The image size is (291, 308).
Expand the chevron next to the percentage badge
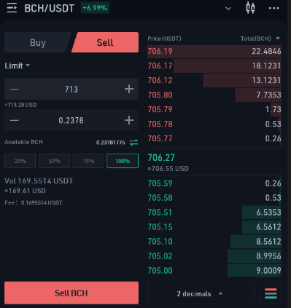[x=228, y=9]
